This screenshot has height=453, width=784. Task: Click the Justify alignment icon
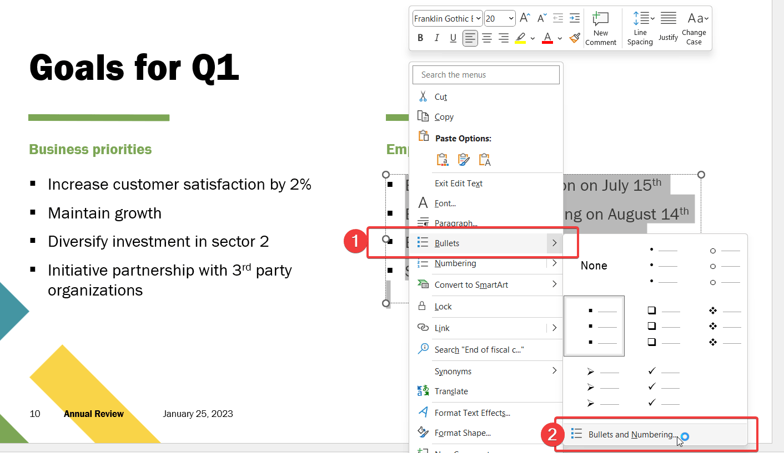point(668,27)
